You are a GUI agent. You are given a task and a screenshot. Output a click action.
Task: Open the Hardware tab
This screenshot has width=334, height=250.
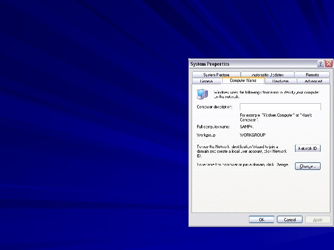coord(281,81)
